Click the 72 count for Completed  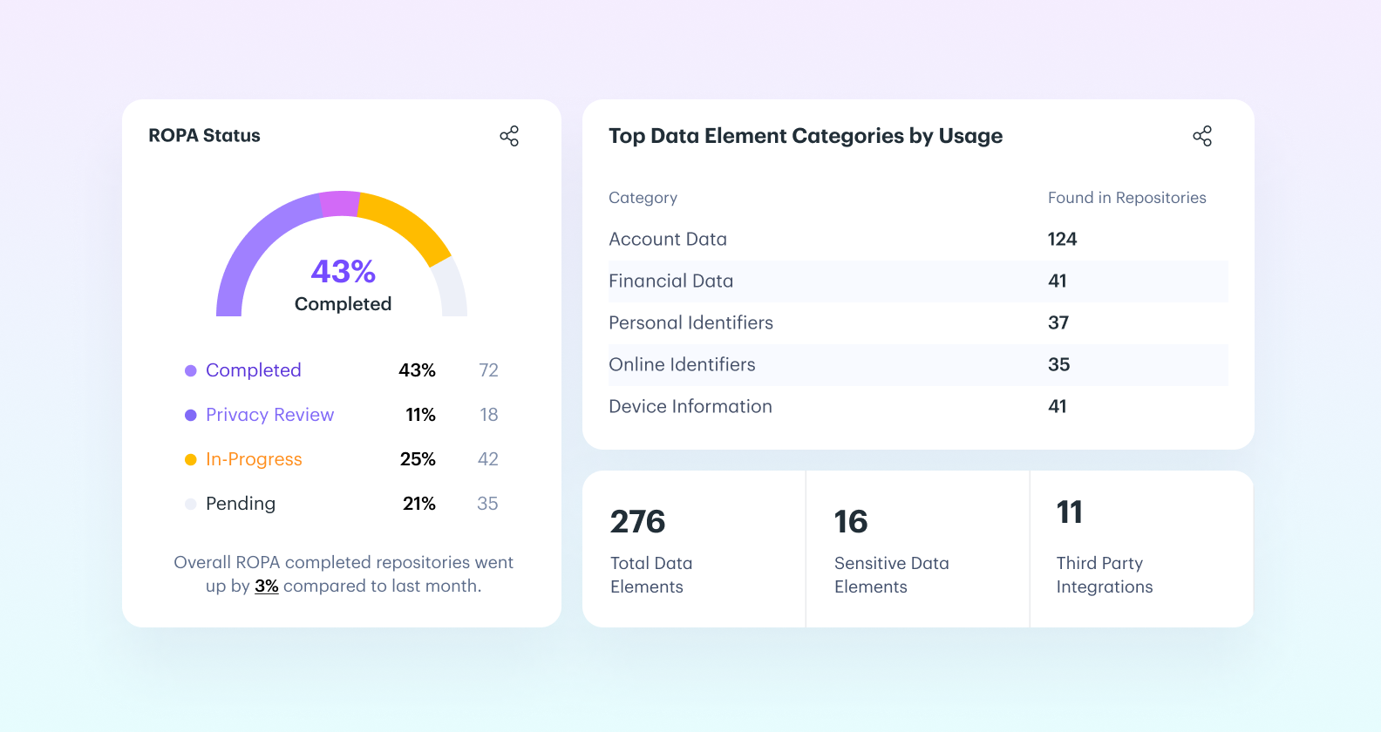click(x=489, y=370)
